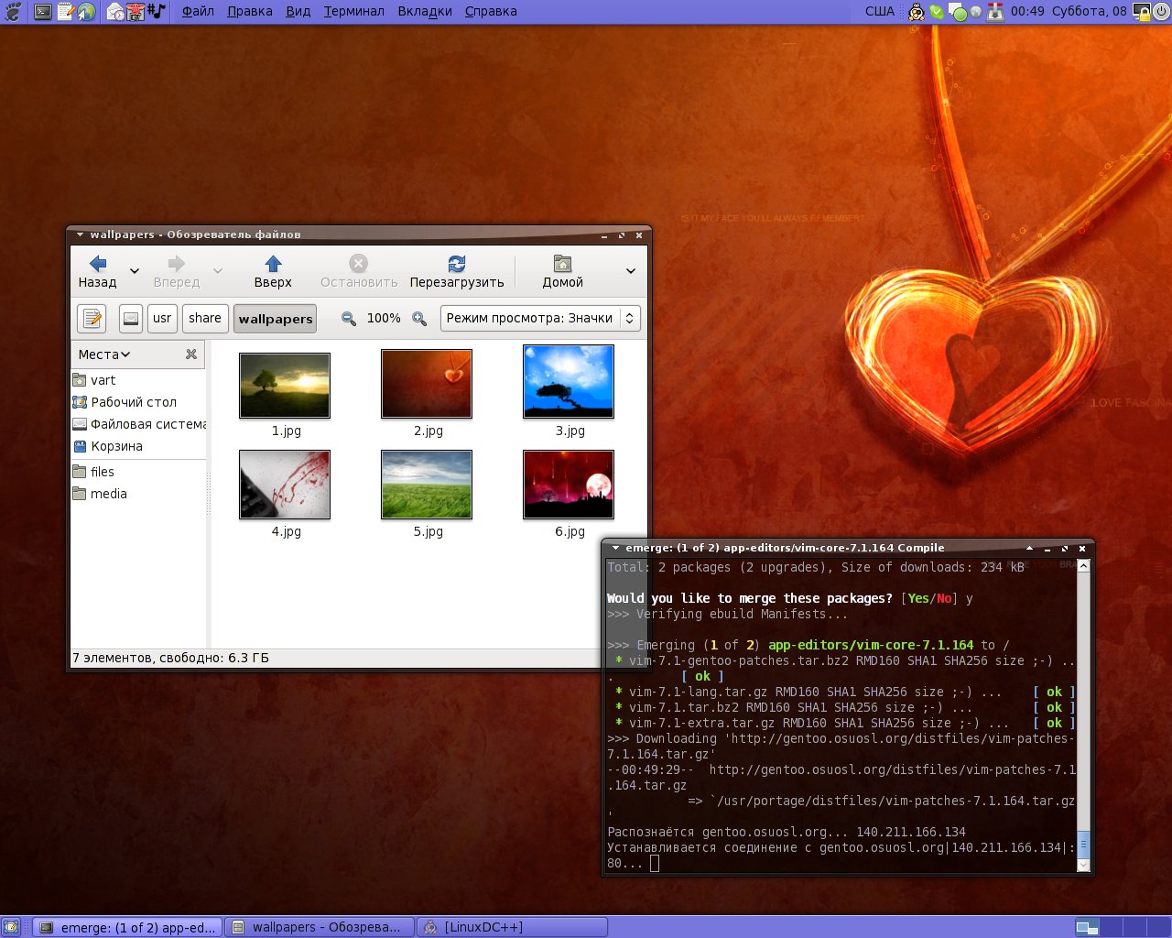
Task: Open the Терминал menu
Action: point(354,11)
